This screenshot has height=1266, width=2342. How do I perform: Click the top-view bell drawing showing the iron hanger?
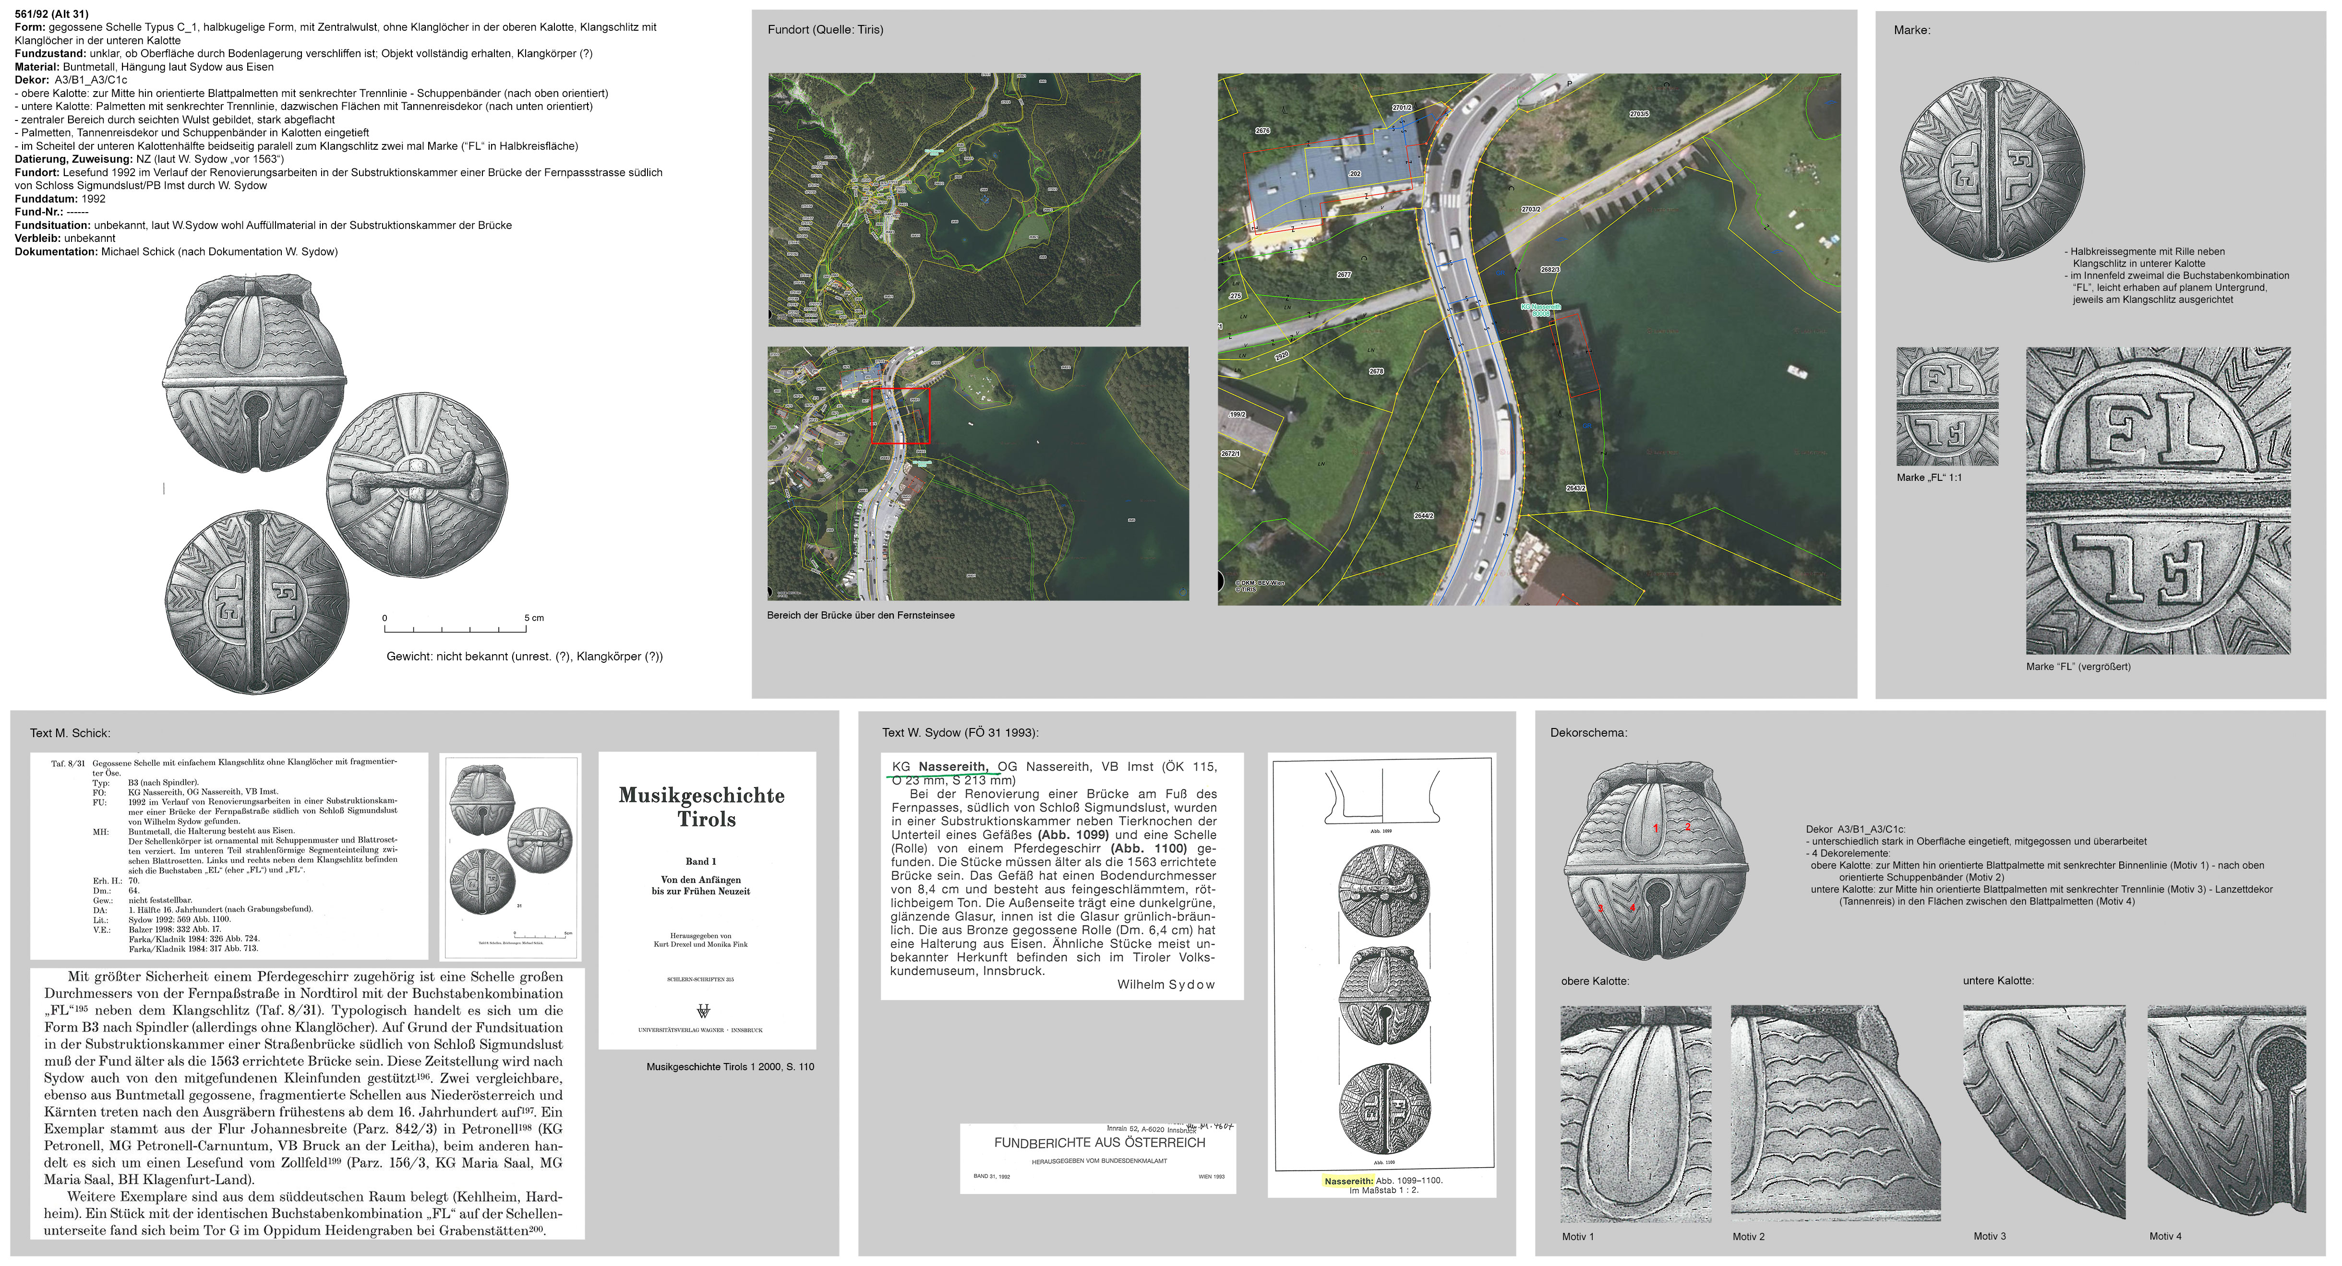click(x=417, y=485)
